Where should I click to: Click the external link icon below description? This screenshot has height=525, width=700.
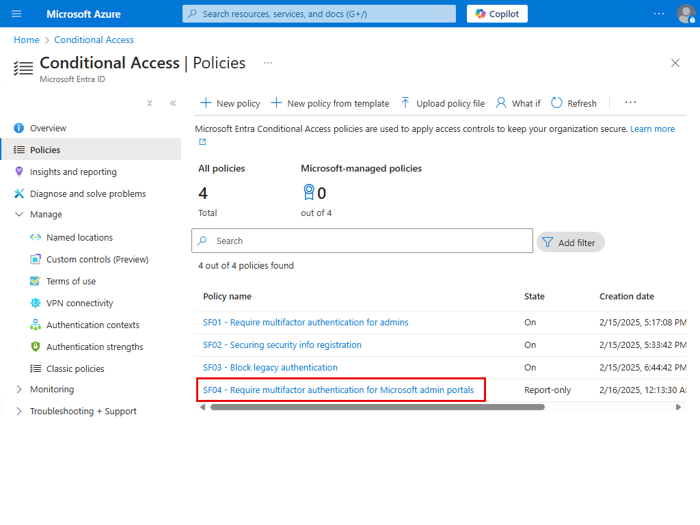pyautogui.click(x=202, y=142)
